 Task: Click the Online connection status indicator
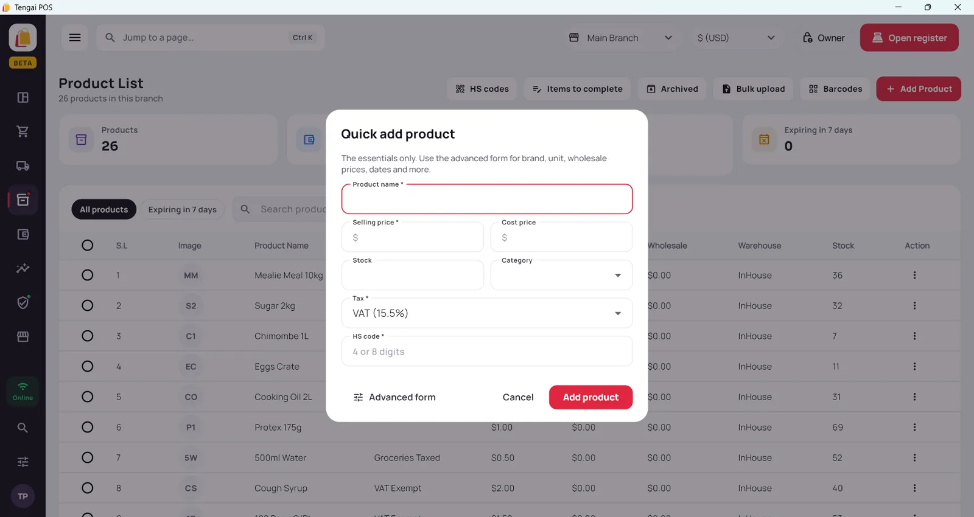[x=23, y=391]
